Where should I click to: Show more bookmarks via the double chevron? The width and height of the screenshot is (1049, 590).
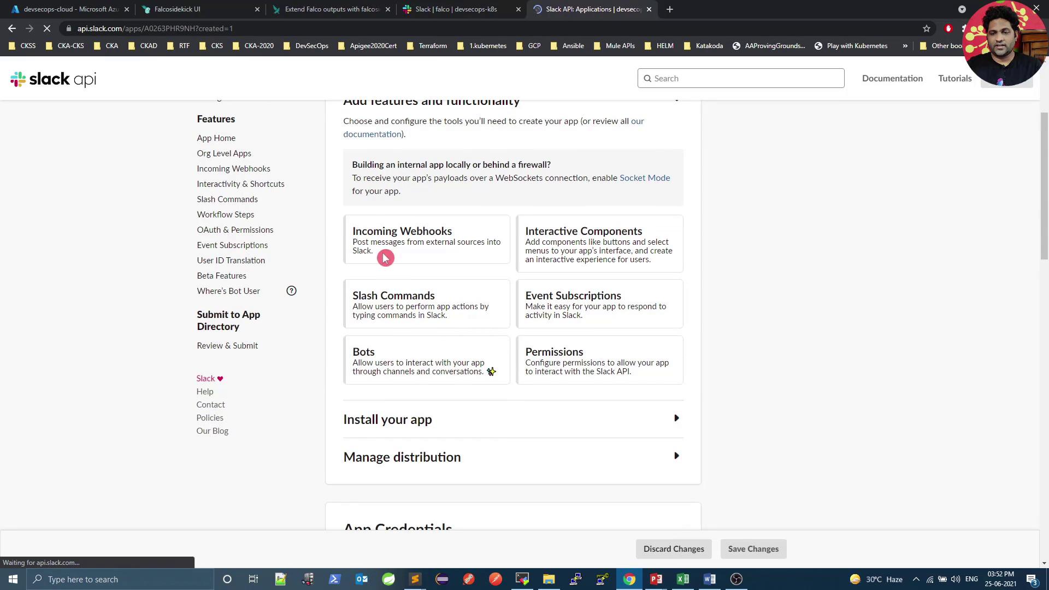tap(905, 46)
